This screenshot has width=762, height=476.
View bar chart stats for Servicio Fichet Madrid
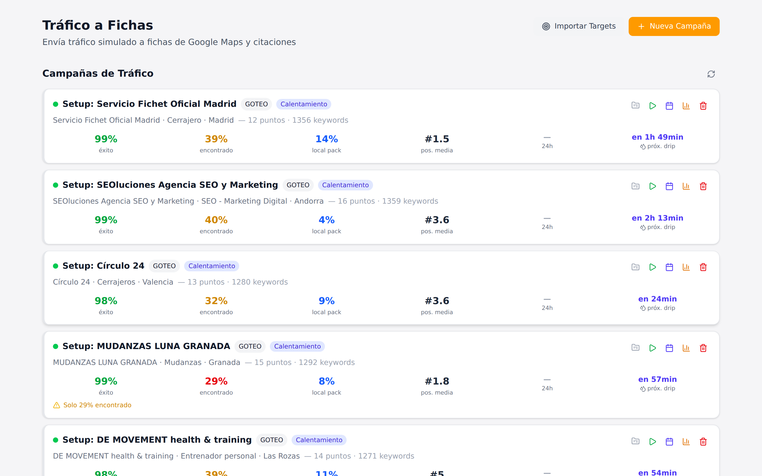point(686,106)
